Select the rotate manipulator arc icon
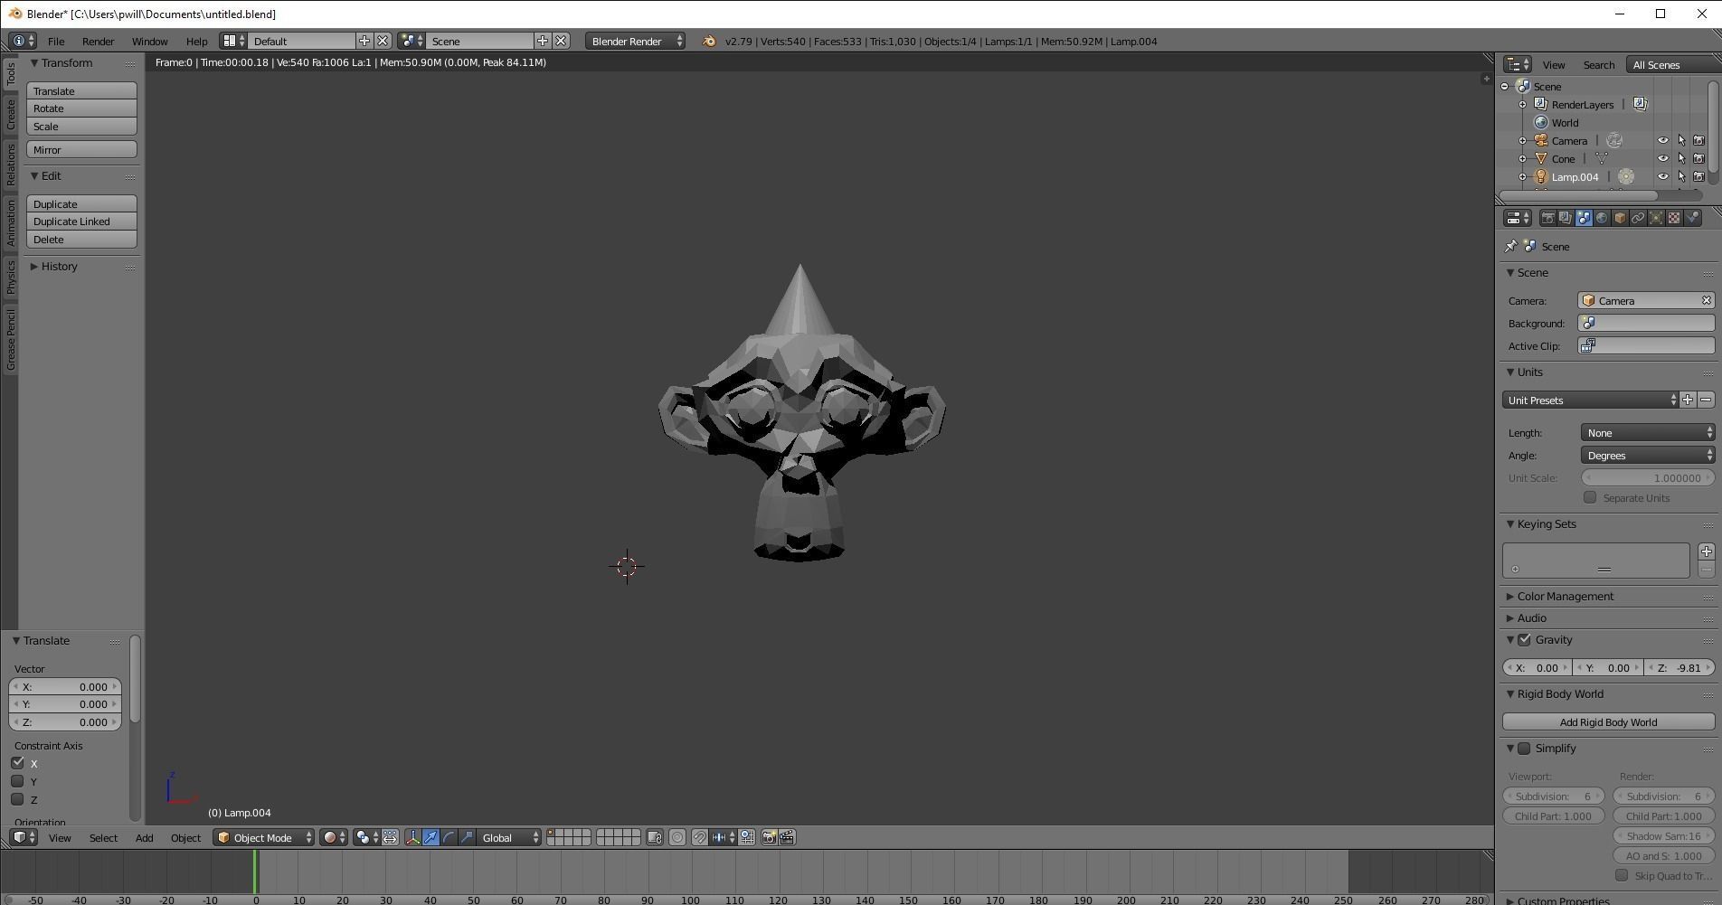 (x=449, y=837)
